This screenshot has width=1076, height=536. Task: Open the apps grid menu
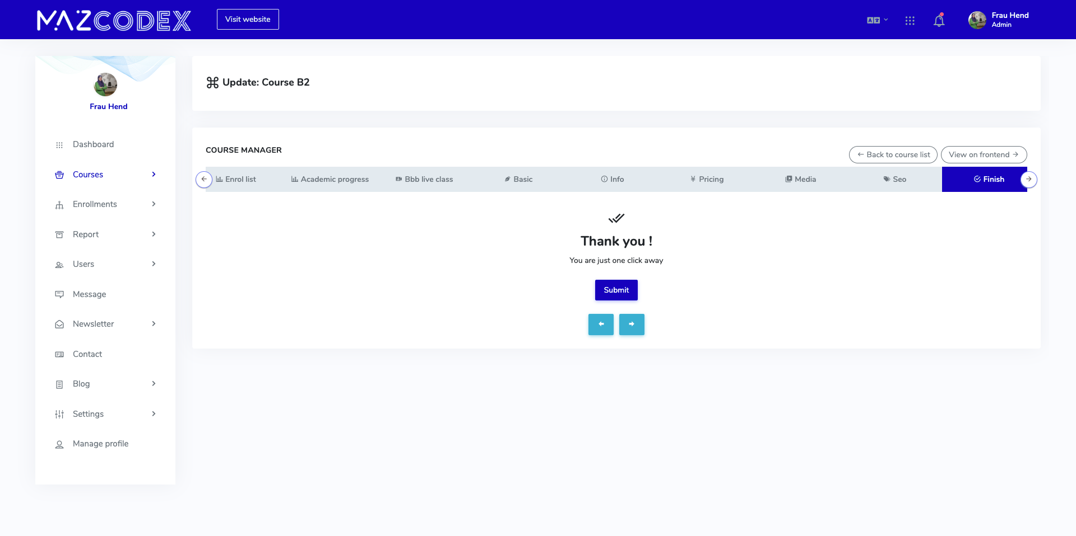click(910, 20)
